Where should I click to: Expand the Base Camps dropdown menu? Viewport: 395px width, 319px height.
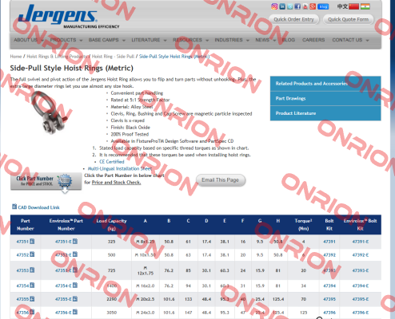tap(106, 40)
